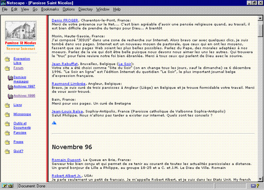This screenshot has width=264, height=190.
Task: Open the Le Soir link
Action: coord(125,64)
